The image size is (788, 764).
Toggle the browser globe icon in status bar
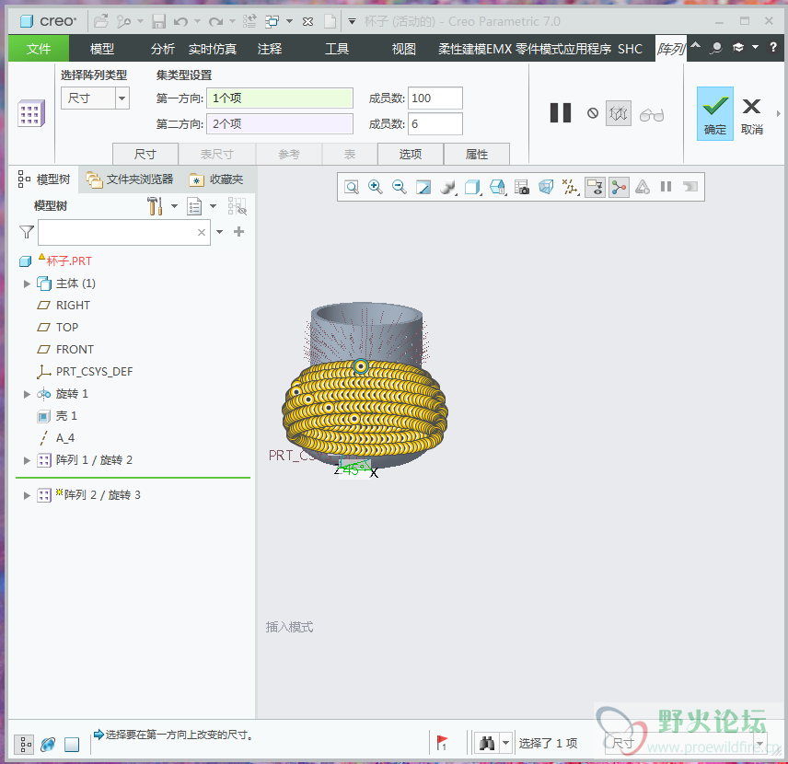point(48,745)
